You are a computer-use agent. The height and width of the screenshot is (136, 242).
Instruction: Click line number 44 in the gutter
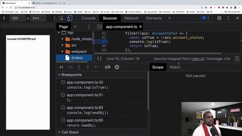(x=104, y=46)
